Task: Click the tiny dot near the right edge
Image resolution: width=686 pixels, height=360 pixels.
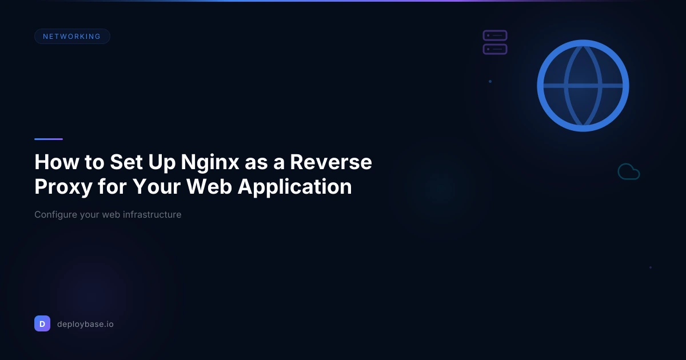Action: click(x=650, y=267)
